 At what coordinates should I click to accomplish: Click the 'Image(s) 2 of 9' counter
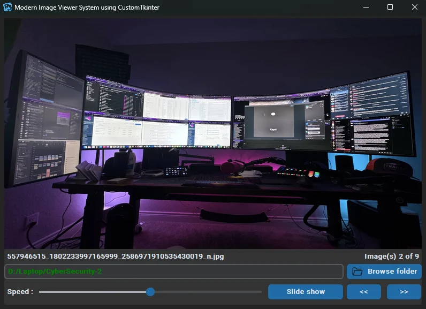tap(392, 257)
